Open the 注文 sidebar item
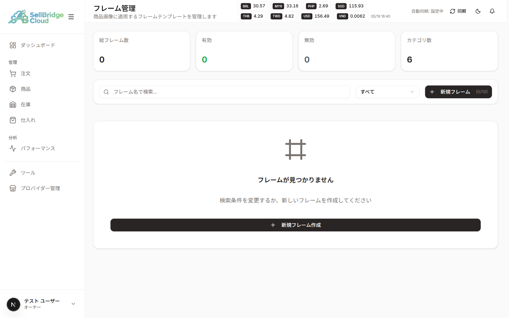The width and height of the screenshot is (509, 318). point(42,73)
